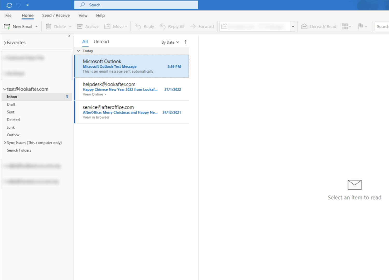This screenshot has width=389, height=280.
Task: Click the Follow Up flag icon
Action: tap(360, 26)
